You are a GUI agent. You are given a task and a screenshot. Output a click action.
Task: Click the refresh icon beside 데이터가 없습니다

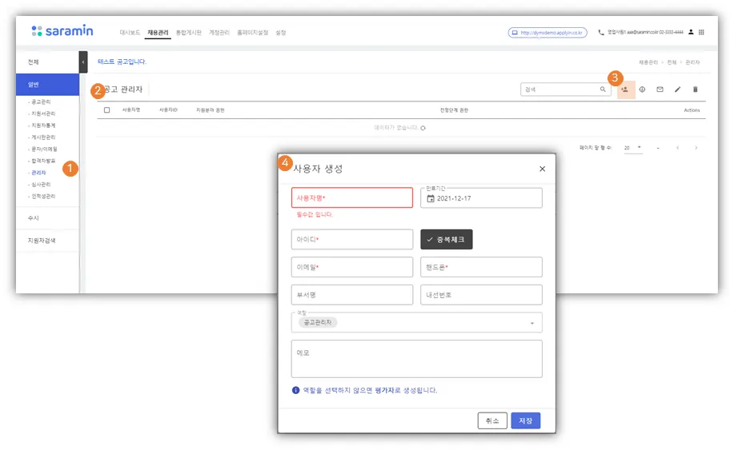pos(423,128)
